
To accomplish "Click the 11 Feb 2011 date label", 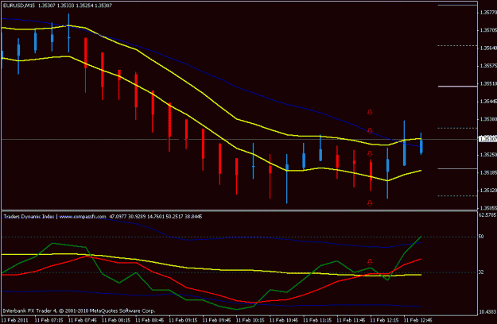I will [15, 320].
